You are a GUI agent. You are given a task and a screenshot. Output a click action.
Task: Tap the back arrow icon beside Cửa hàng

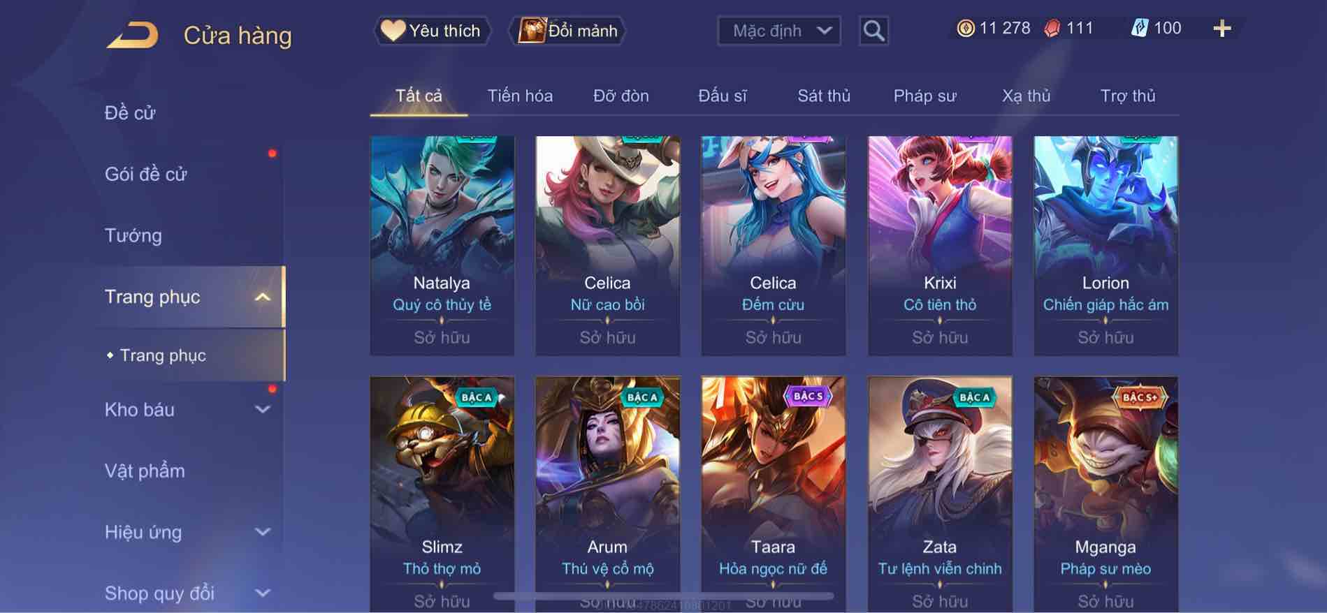(132, 35)
